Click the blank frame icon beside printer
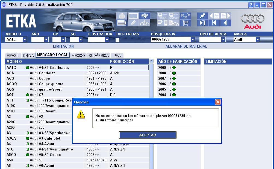274x169 pixels. (133, 16)
